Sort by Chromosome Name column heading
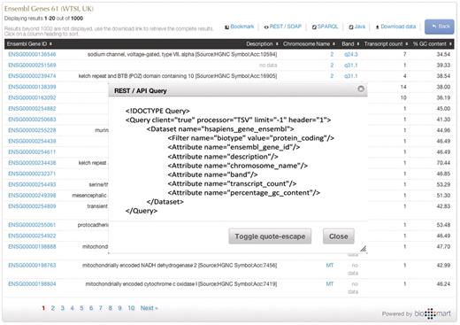 click(309, 44)
